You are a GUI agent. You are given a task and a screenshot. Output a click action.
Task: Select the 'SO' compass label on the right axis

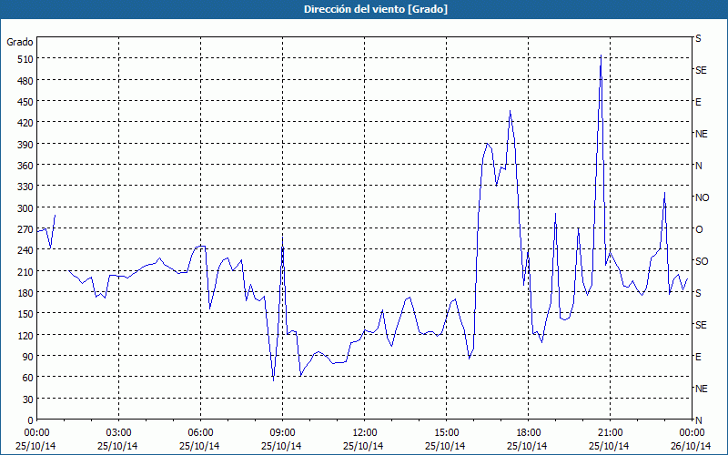point(702,261)
